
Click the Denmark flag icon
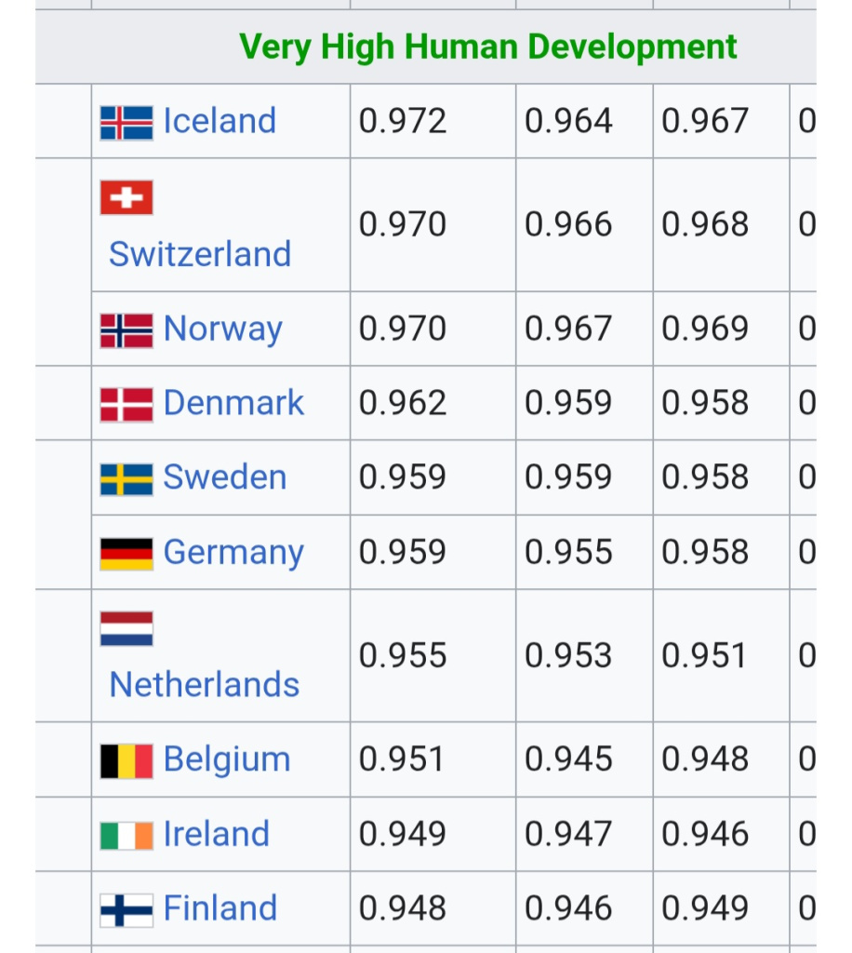pyautogui.click(x=126, y=405)
